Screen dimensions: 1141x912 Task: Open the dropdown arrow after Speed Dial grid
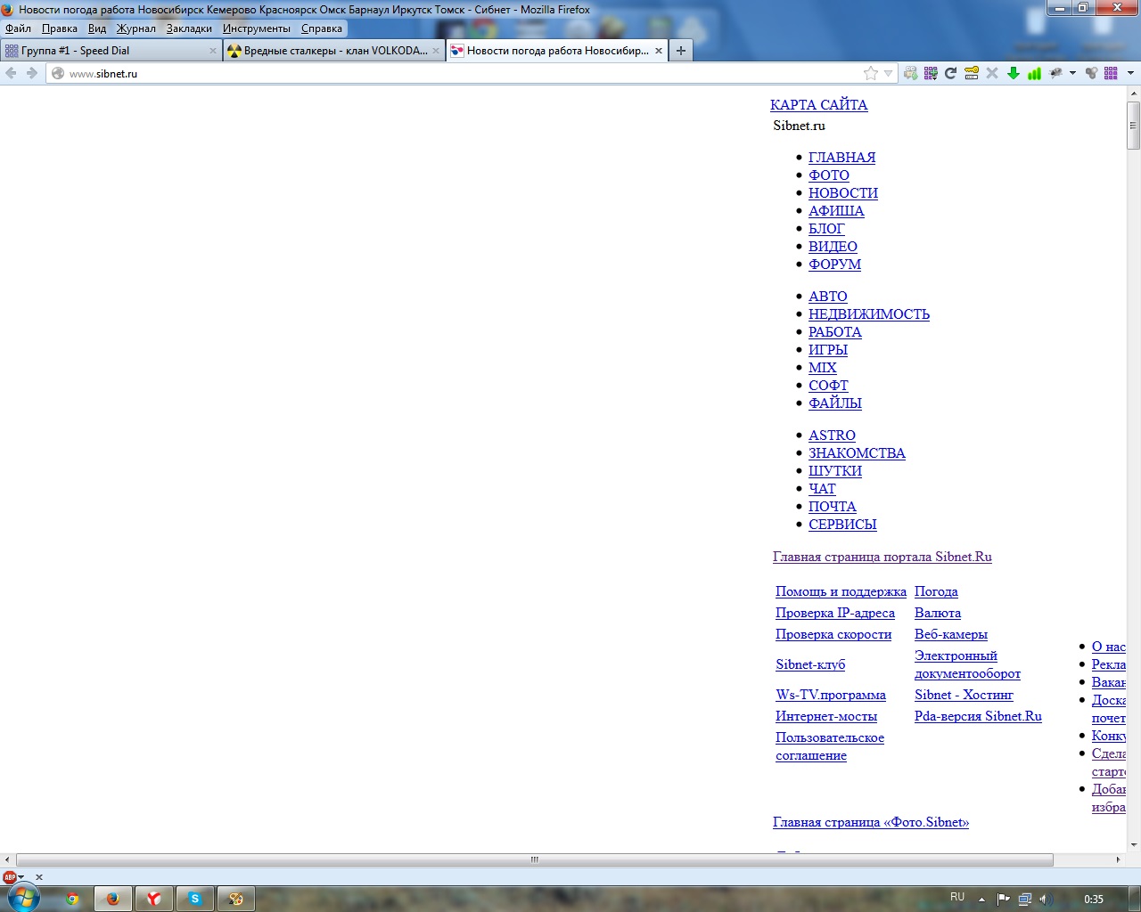pos(1130,74)
